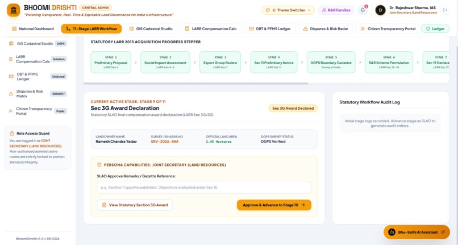Click the Bhoomi Drishti building logo icon
This screenshot has width=458, height=245.
pos(14,10)
